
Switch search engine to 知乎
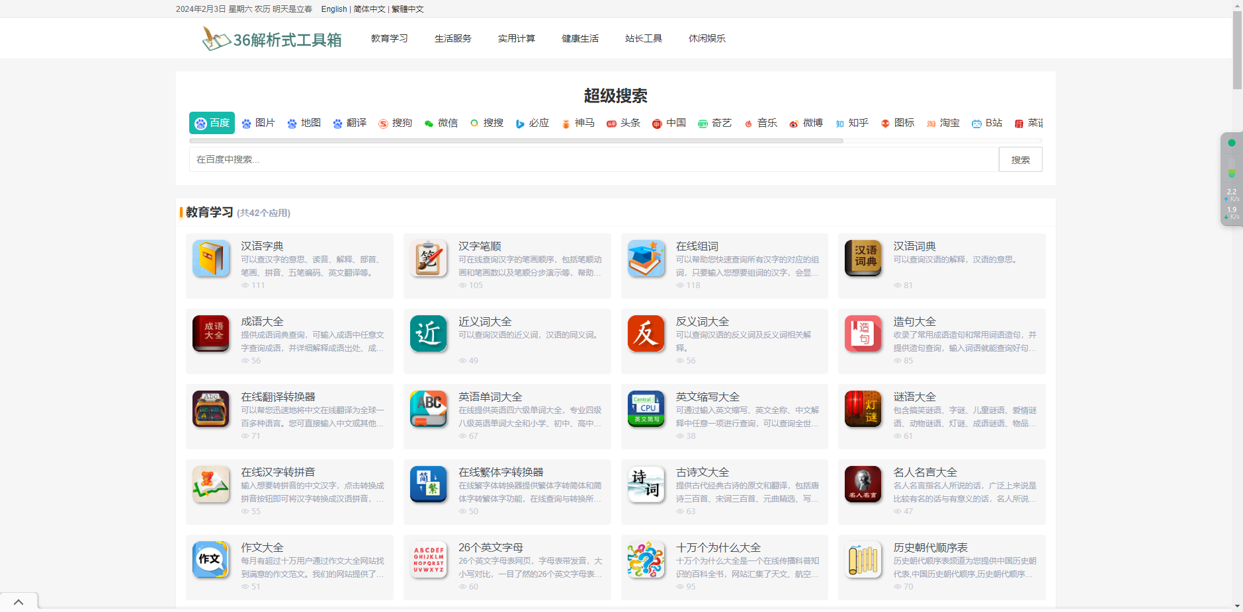click(x=852, y=123)
